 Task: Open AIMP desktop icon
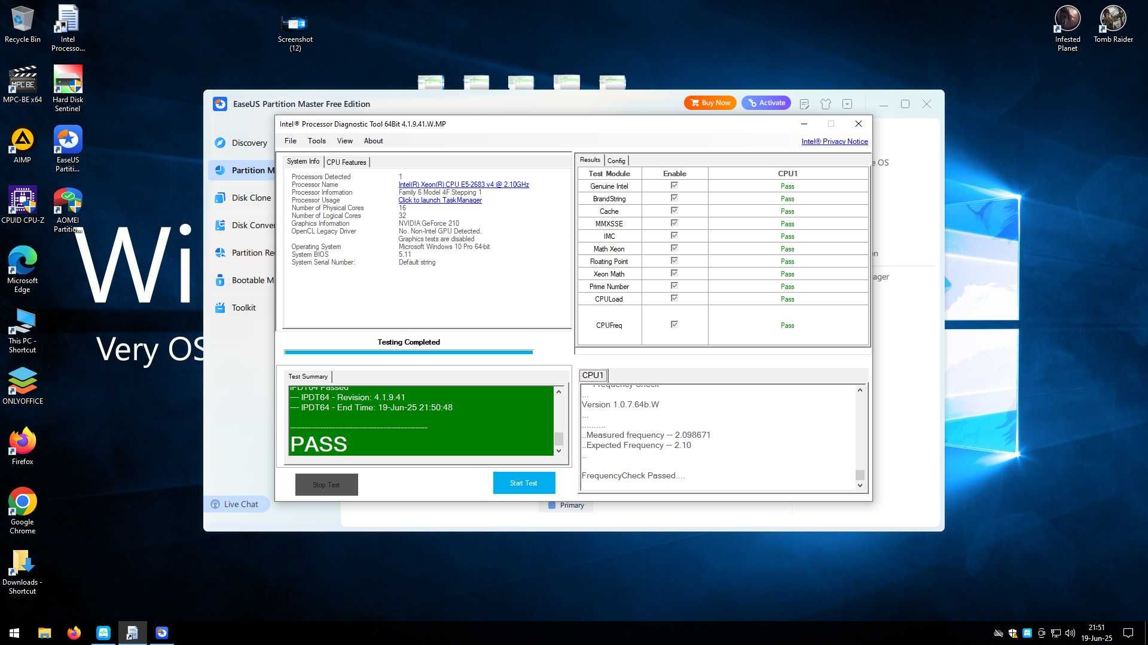pyautogui.click(x=22, y=145)
